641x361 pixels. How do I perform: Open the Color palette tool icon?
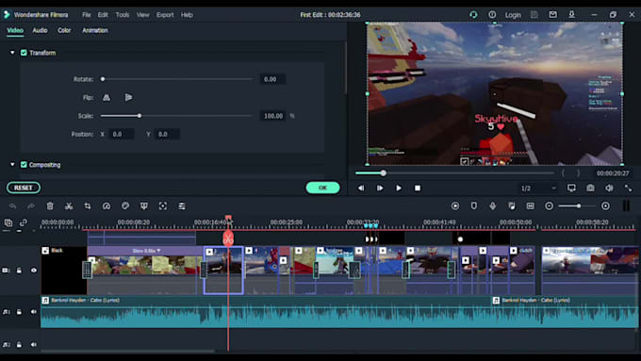click(x=125, y=206)
